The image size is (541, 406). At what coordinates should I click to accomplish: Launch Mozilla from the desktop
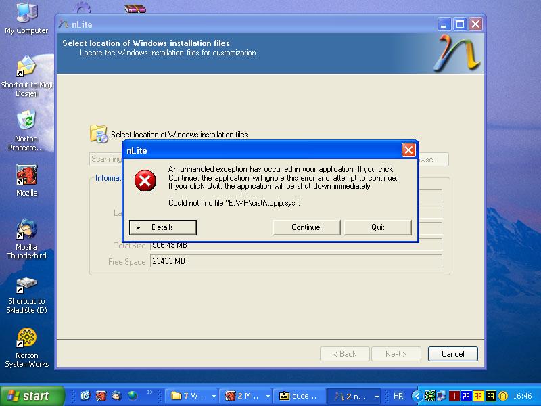coord(26,181)
